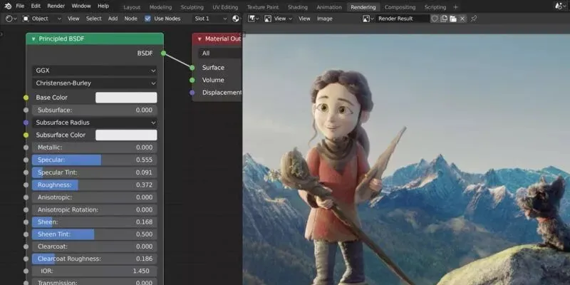Open the node editor Add menu

point(113,19)
